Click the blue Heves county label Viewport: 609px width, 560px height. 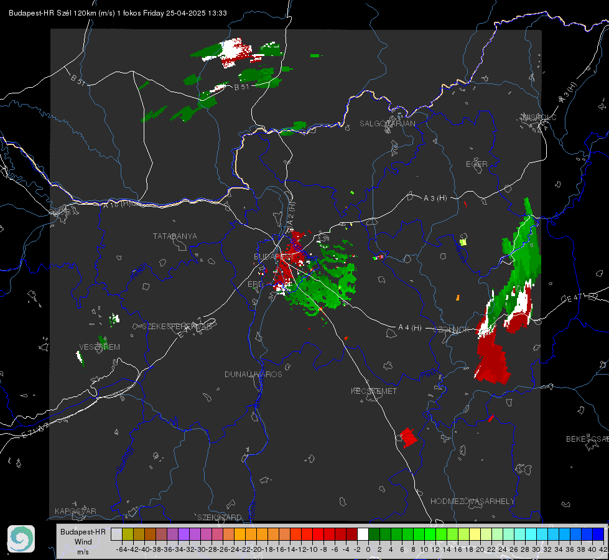tap(459, 253)
